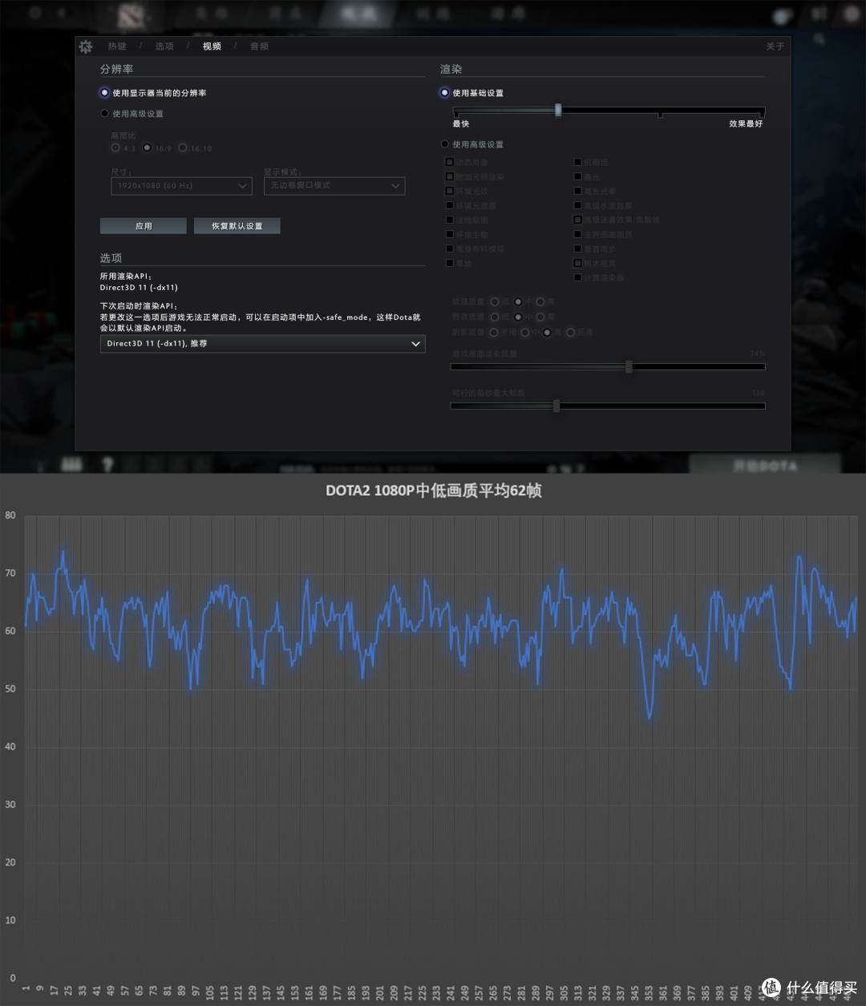Set 阴影质量 shadow quality to 关闭
Viewport: 866px width, 1006px height.
point(494,332)
